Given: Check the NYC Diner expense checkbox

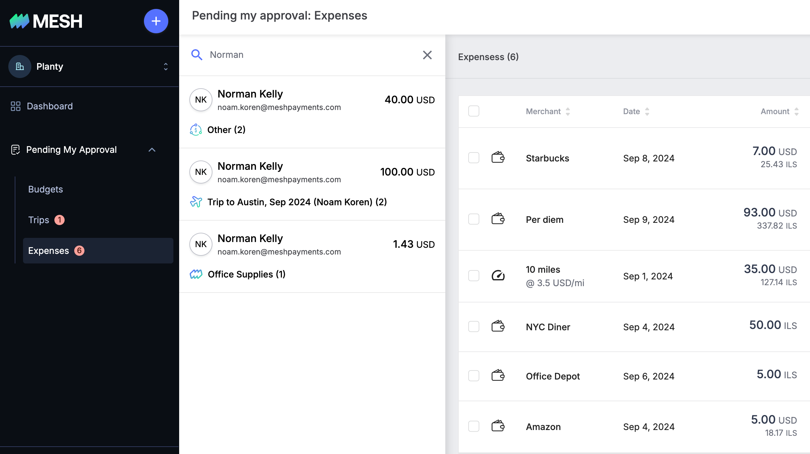Looking at the screenshot, I should 474,327.
